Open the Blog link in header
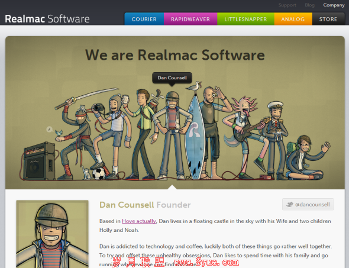The width and height of the screenshot is (349, 268). pyautogui.click(x=309, y=5)
